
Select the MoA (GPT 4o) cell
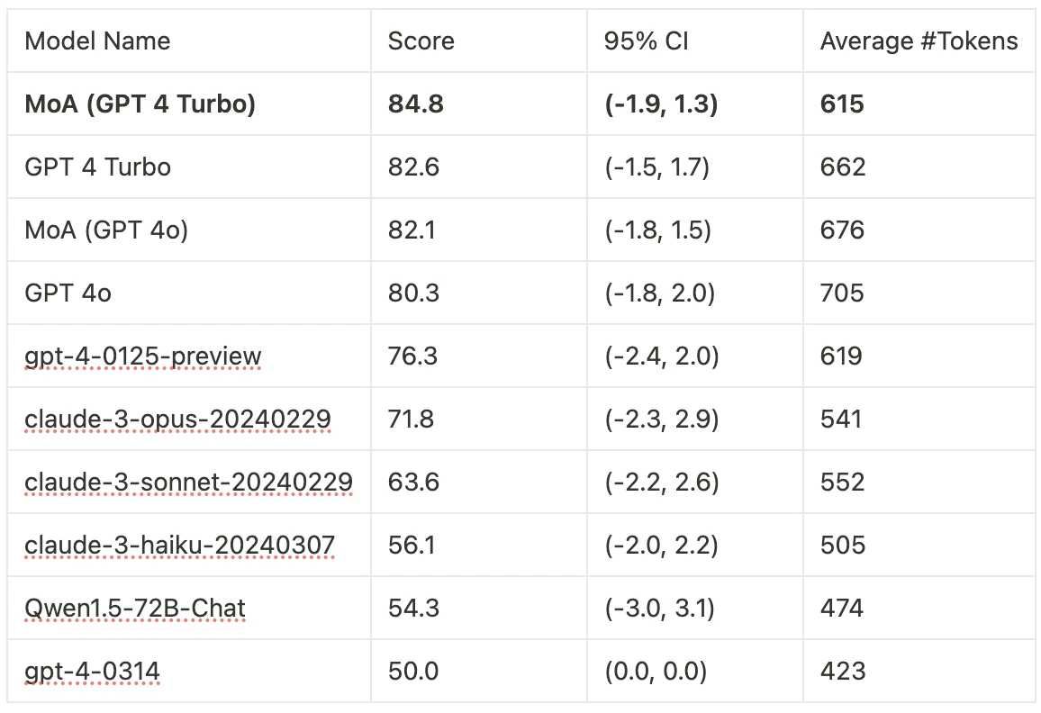[x=106, y=230]
